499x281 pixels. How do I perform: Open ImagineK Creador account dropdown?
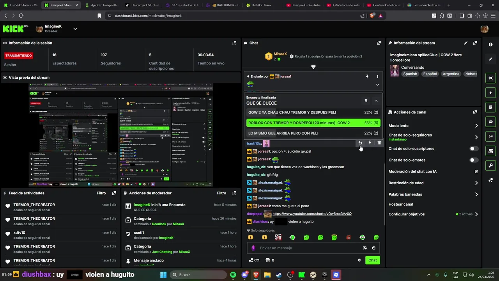[x=75, y=29]
